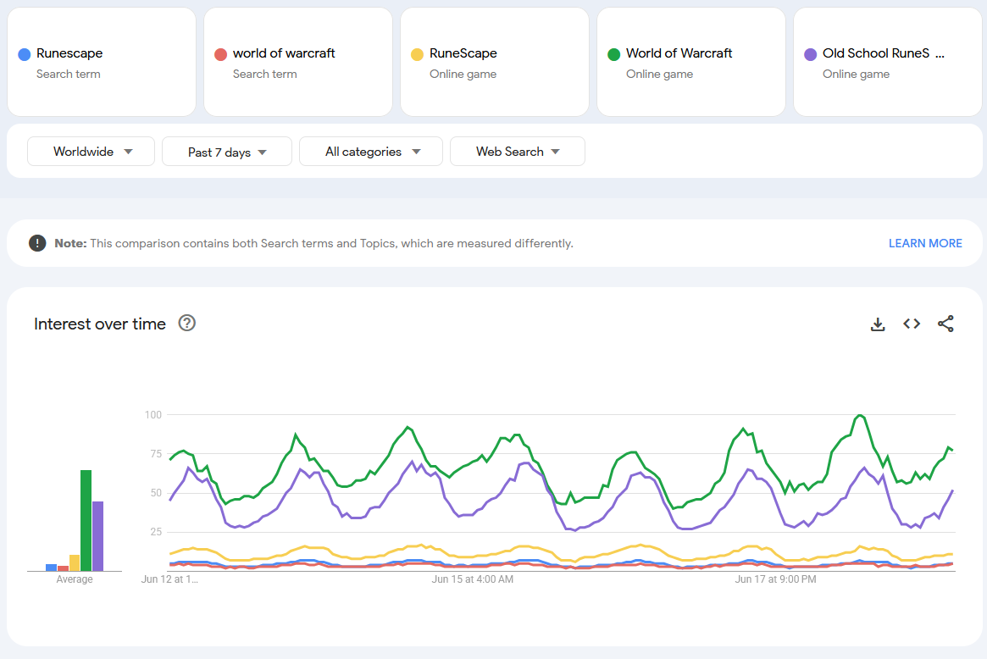
Task: Expand the All categories dropdown
Action: (371, 152)
